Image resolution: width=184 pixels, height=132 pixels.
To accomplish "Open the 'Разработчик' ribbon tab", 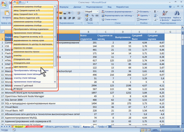I will tap(122, 7).
